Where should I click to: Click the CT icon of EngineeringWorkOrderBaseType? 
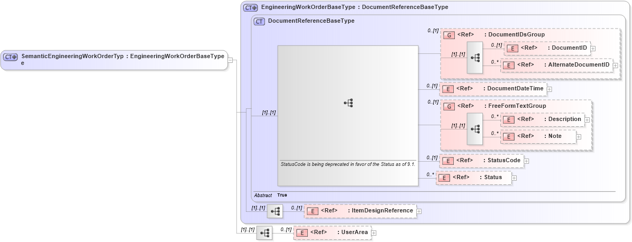click(x=251, y=7)
